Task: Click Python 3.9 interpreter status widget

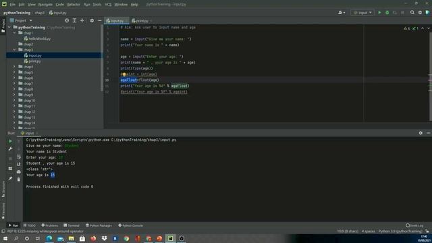Action: click(x=400, y=232)
